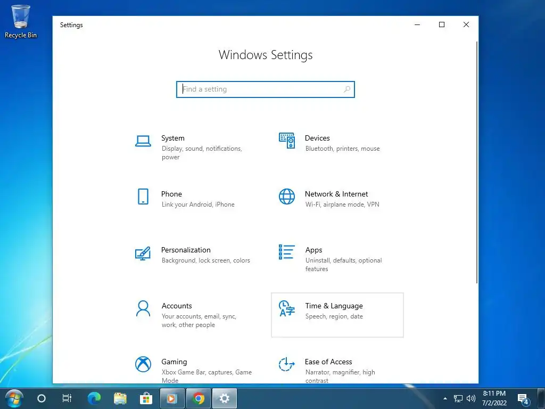Open the Personalization paintbrush icon
Viewport: 545px width, 409px height.
(143, 253)
